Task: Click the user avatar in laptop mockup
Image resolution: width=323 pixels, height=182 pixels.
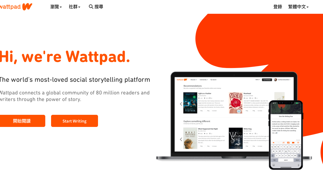Action: point(276,80)
